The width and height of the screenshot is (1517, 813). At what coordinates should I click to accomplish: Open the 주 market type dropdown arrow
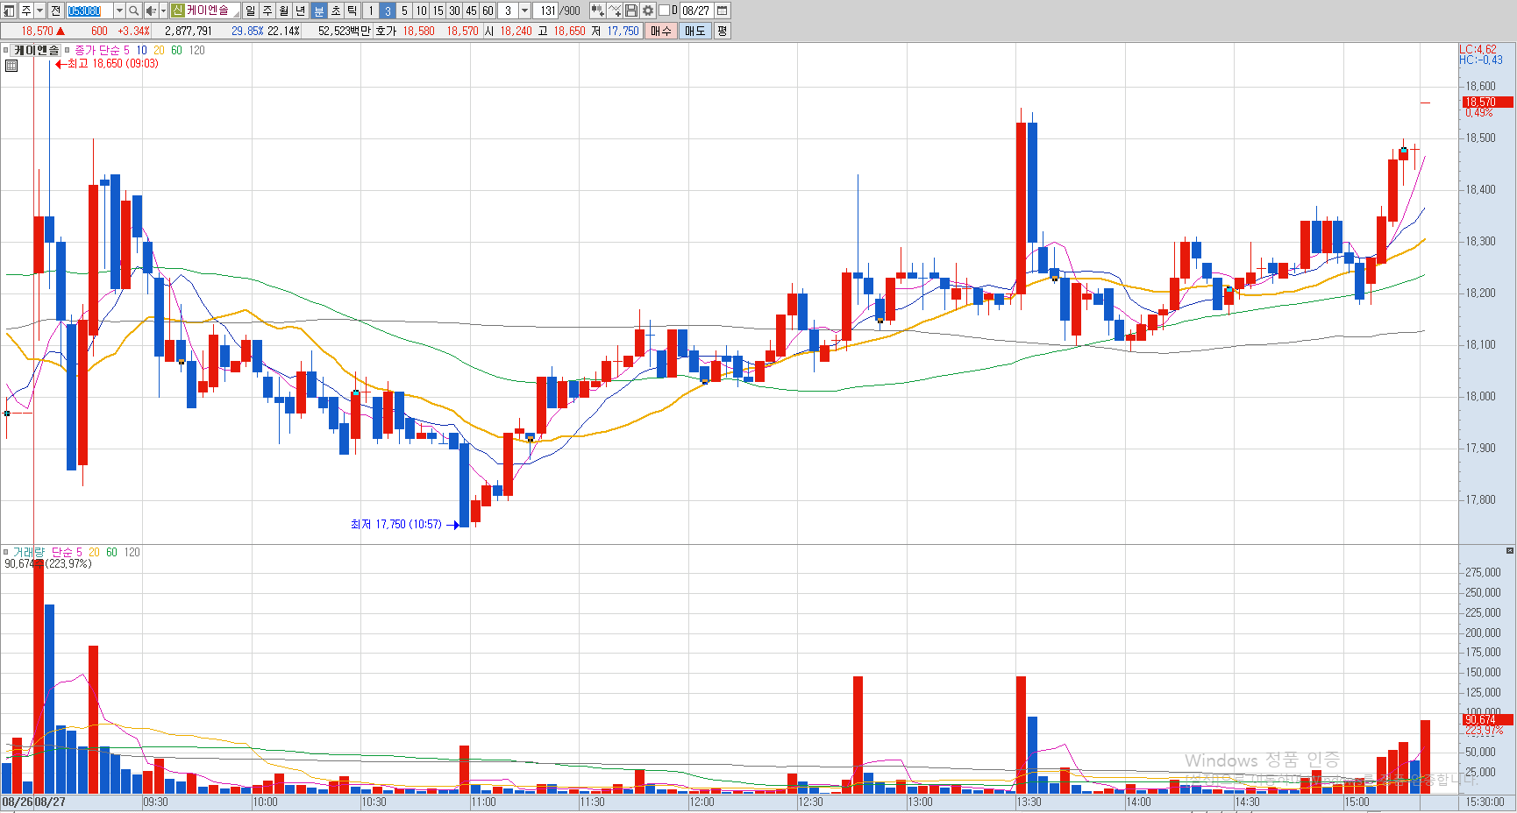click(x=39, y=11)
